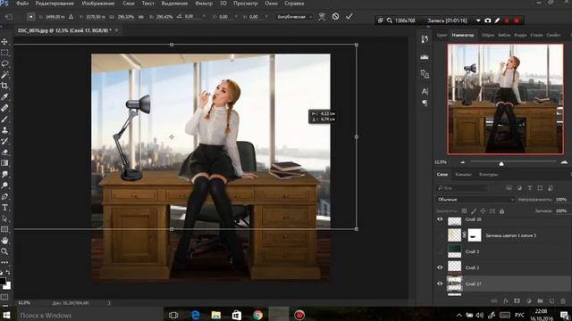Toggle lock image pixels brush icon
Viewport: 572px width, 321px height.
(474, 211)
